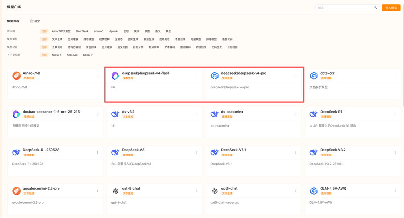Screen dimensions: 404x218
Task: Filter context length by 16K-64K
Action: click(73, 55)
